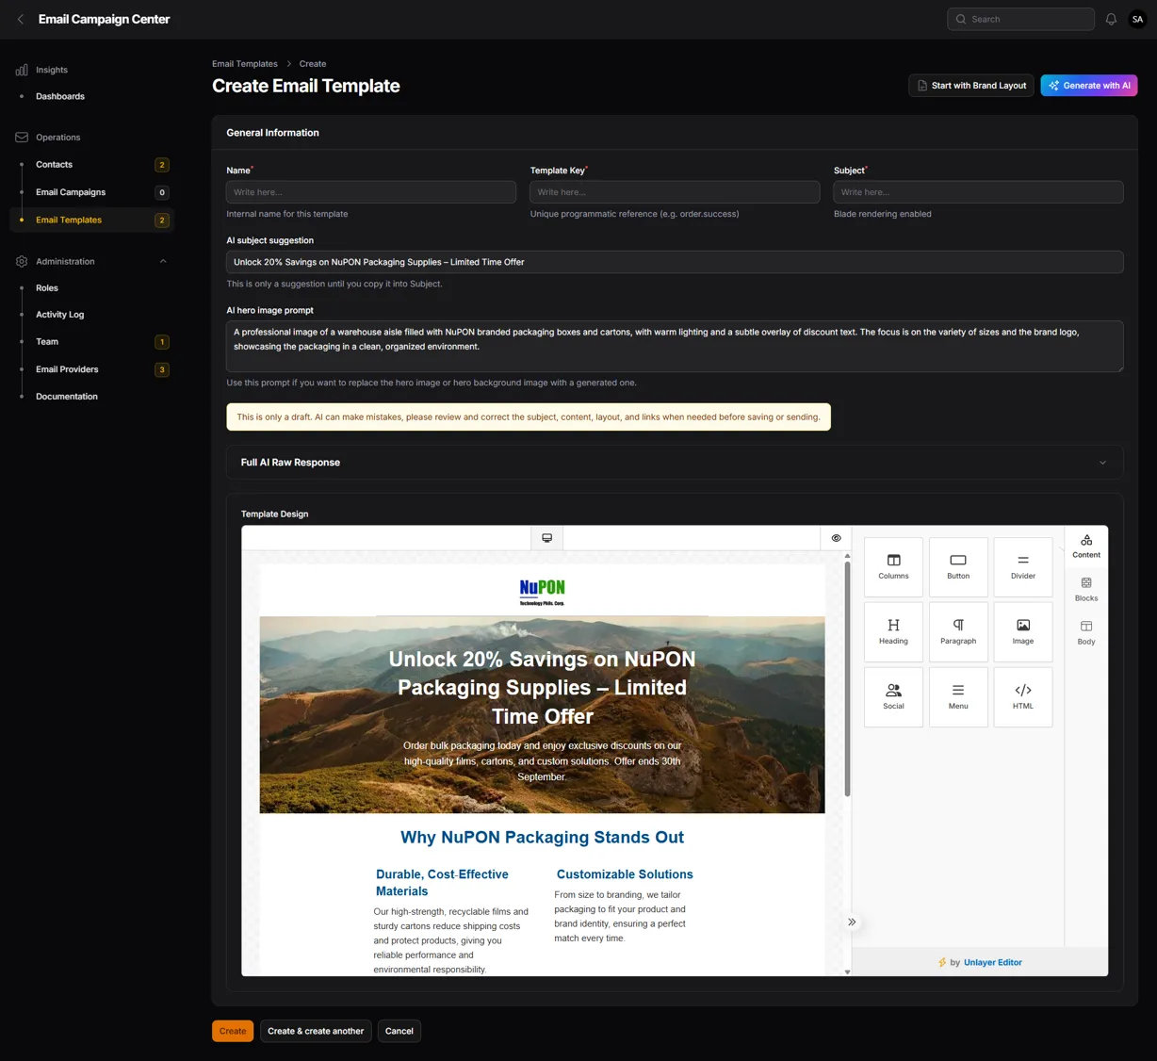Switch to the Blocks tab in the editor
The image size is (1157, 1061).
coord(1086,590)
